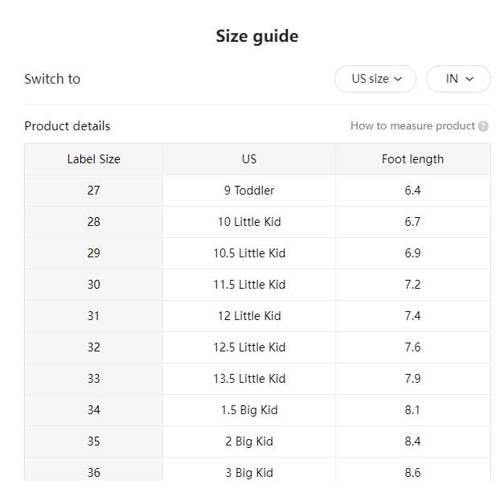Click the Label Size column header
The image size is (496, 501).
93,159
